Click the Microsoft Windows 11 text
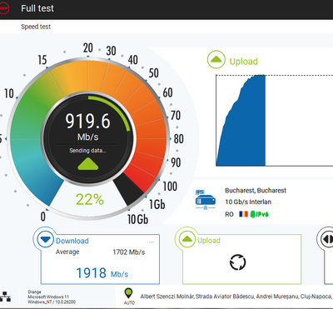 (x=48, y=297)
